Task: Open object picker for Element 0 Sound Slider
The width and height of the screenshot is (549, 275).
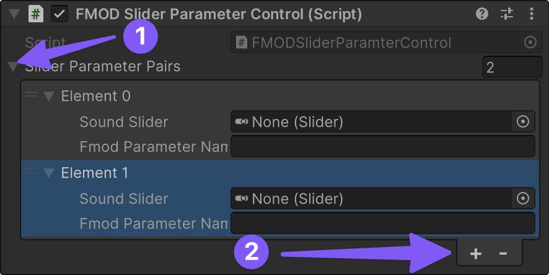Action: coord(522,122)
